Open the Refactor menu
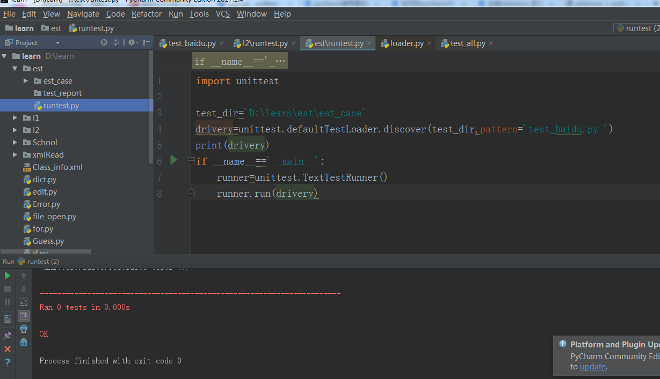660x379 pixels. [147, 14]
